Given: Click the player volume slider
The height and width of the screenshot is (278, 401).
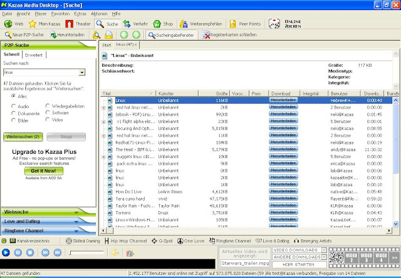Looking at the screenshot, I should point(87,252).
